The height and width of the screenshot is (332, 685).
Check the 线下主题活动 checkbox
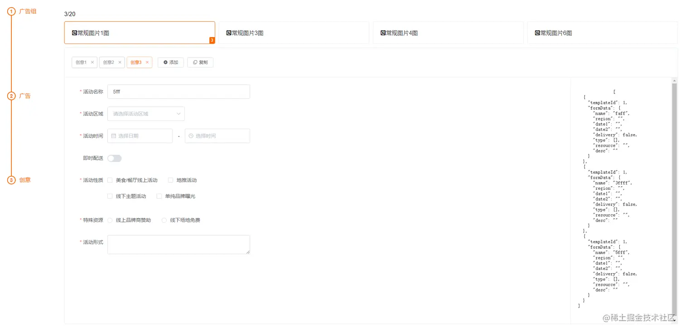tap(110, 197)
